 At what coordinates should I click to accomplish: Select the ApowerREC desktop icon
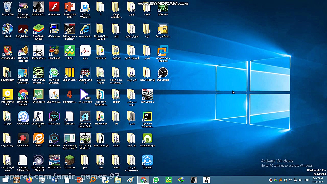coord(23,139)
